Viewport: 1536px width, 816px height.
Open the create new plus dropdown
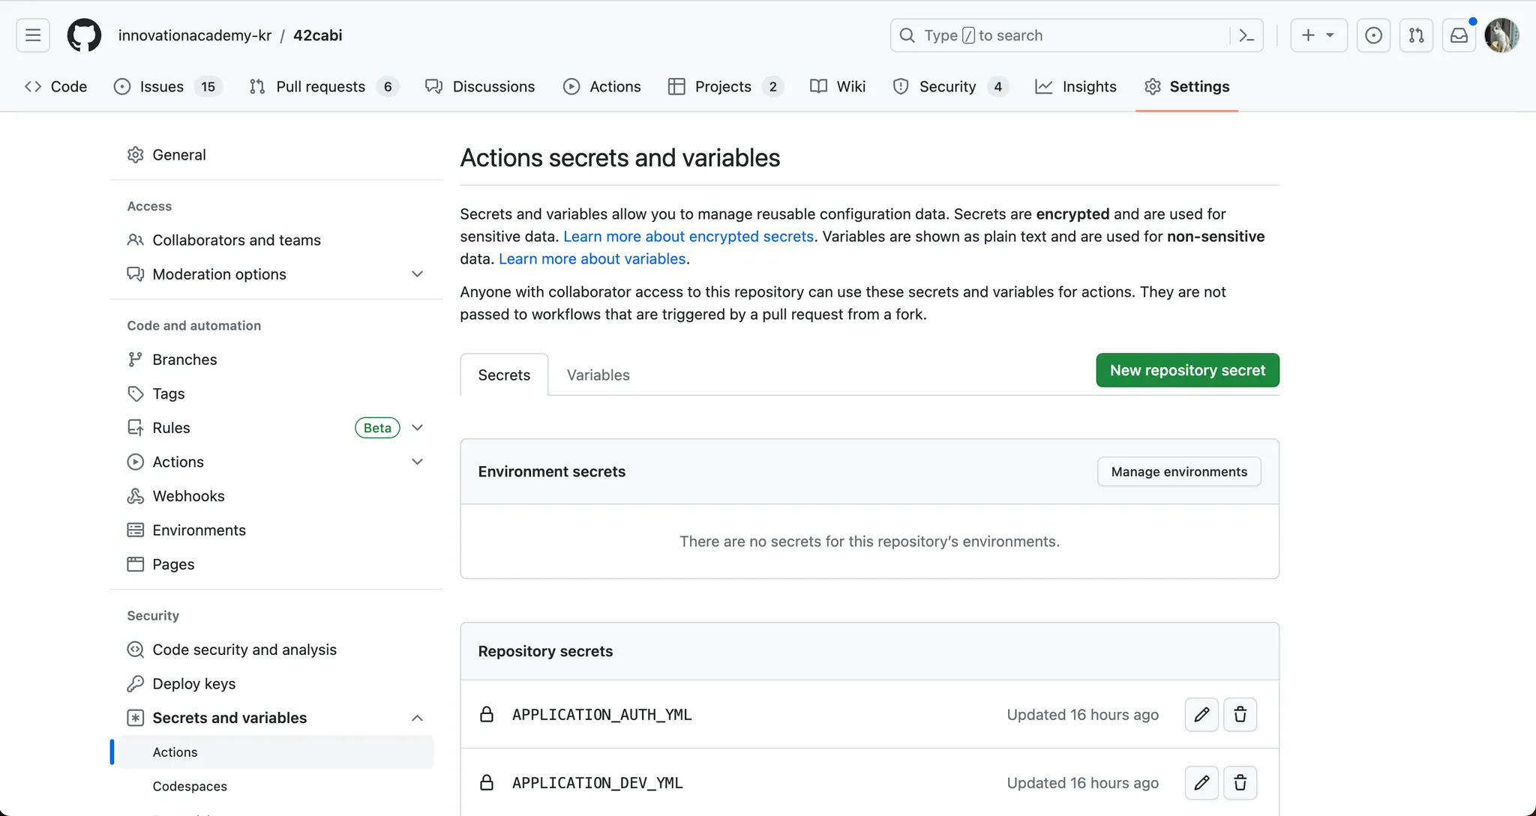click(1318, 35)
